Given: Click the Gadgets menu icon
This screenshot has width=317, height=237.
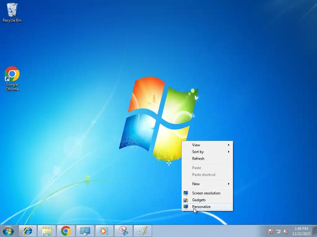Looking at the screenshot, I should (186, 200).
